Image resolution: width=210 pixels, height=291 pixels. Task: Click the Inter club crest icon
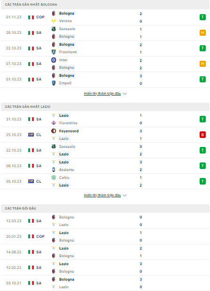pos(54,60)
